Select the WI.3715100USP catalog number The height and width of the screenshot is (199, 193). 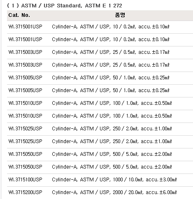[x=25, y=180]
